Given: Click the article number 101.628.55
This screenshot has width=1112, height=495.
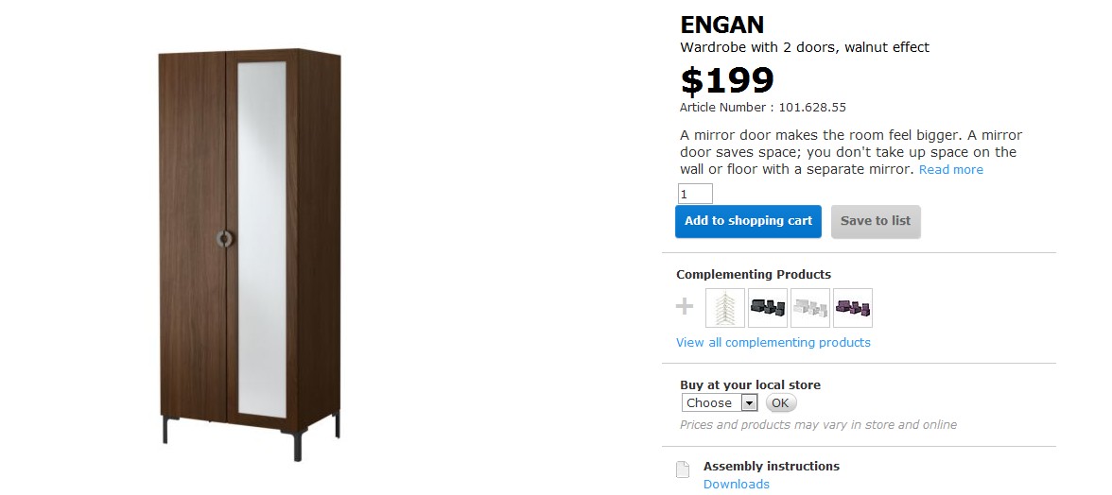Looking at the screenshot, I should pos(811,108).
